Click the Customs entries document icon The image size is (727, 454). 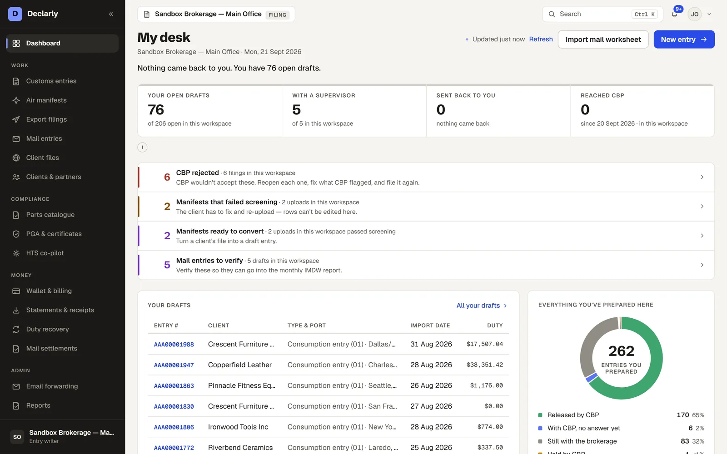click(x=16, y=81)
